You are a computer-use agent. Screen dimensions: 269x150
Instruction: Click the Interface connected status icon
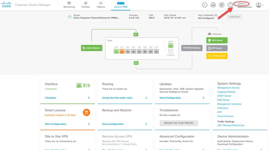click(x=79, y=85)
